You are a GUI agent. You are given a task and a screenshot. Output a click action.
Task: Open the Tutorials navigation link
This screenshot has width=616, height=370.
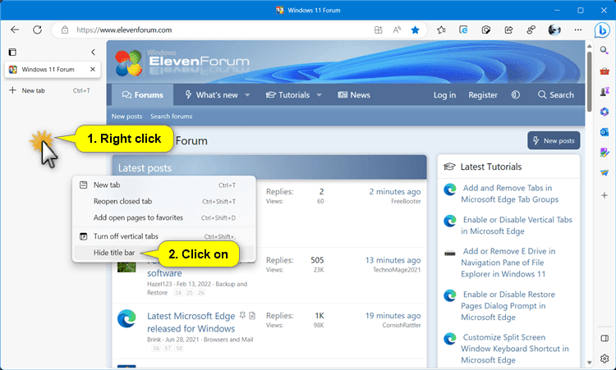click(x=288, y=95)
